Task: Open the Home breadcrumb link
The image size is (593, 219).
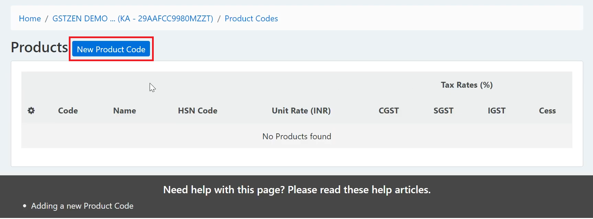Action: [x=30, y=19]
